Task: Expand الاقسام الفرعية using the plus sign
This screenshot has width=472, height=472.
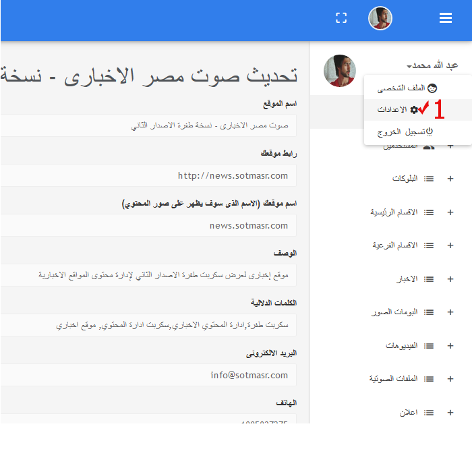Action: pos(450,245)
